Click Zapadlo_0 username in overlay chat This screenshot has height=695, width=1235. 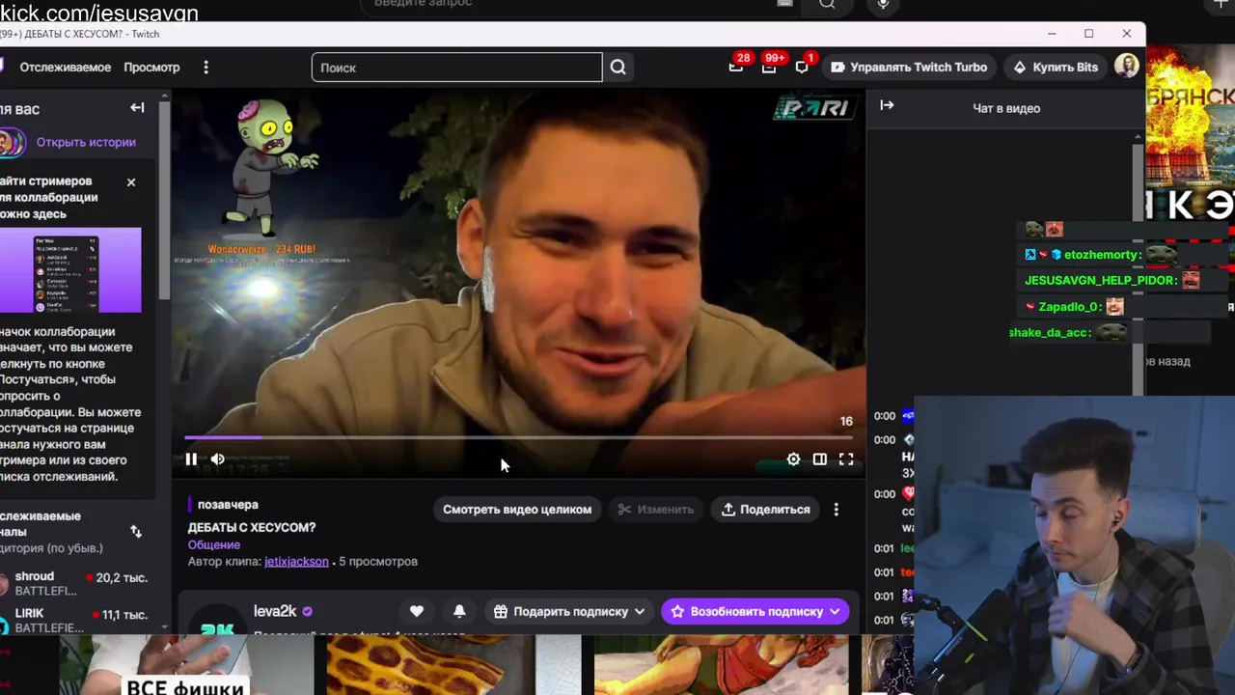[x=1070, y=307]
